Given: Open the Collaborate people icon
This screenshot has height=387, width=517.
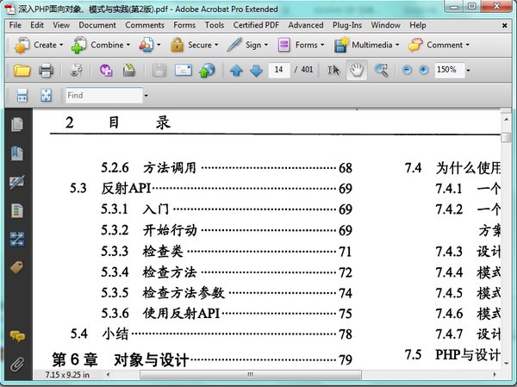Looking at the screenshot, I should 146,45.
